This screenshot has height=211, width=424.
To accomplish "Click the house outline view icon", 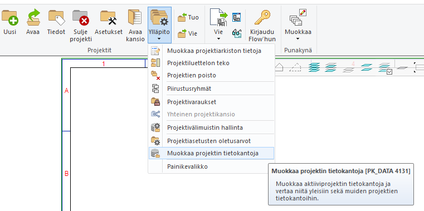I will pos(279,67).
